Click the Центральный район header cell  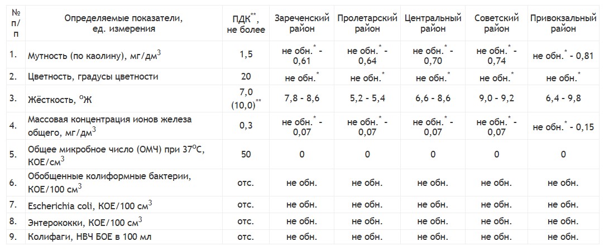click(433, 23)
